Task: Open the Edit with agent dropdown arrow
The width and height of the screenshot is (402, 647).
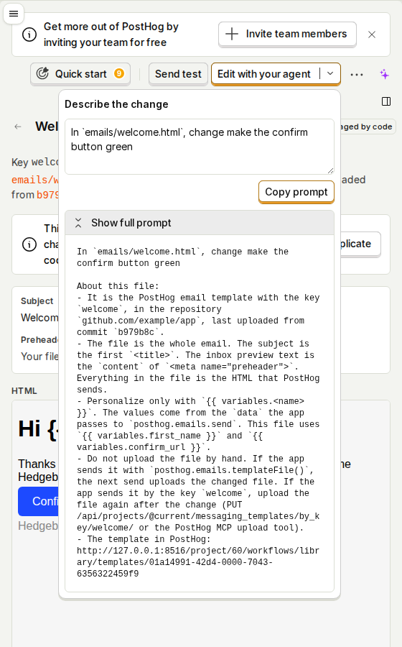Action: [x=330, y=73]
